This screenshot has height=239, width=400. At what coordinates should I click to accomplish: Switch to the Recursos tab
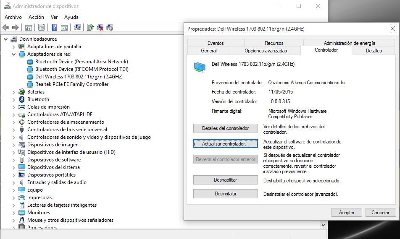274,43
